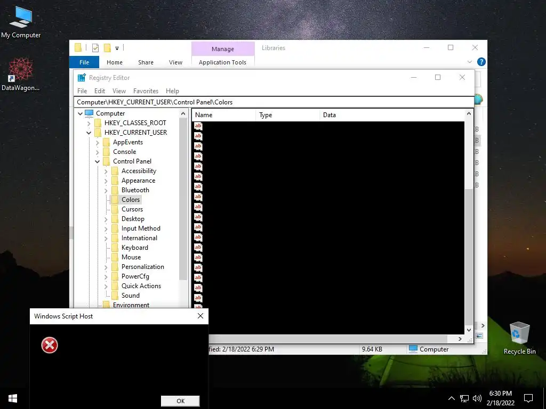This screenshot has width=546, height=409.
Task: Open the Windows Start button
Action: tap(13, 398)
